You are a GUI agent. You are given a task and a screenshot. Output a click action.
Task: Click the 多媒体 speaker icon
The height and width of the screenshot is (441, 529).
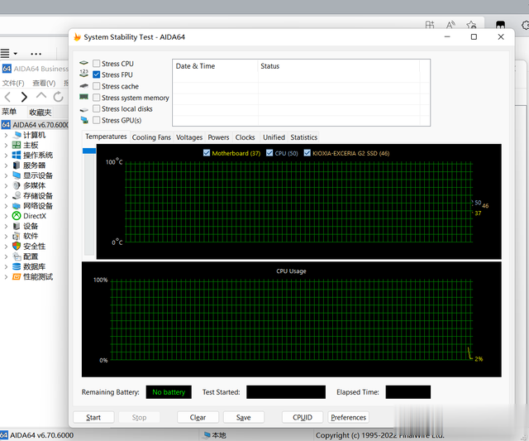tap(17, 185)
